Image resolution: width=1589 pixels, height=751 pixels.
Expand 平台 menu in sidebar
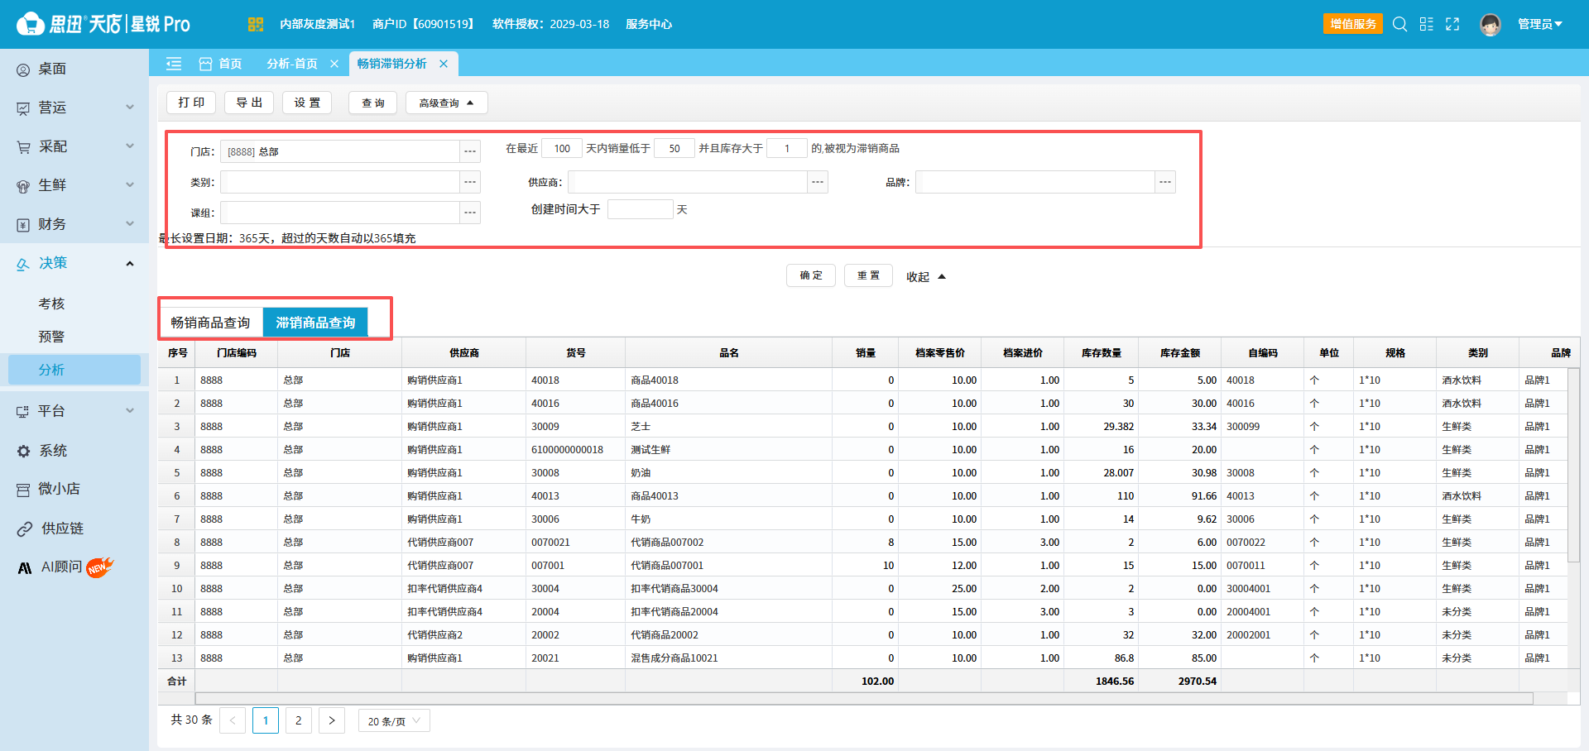tap(74, 411)
